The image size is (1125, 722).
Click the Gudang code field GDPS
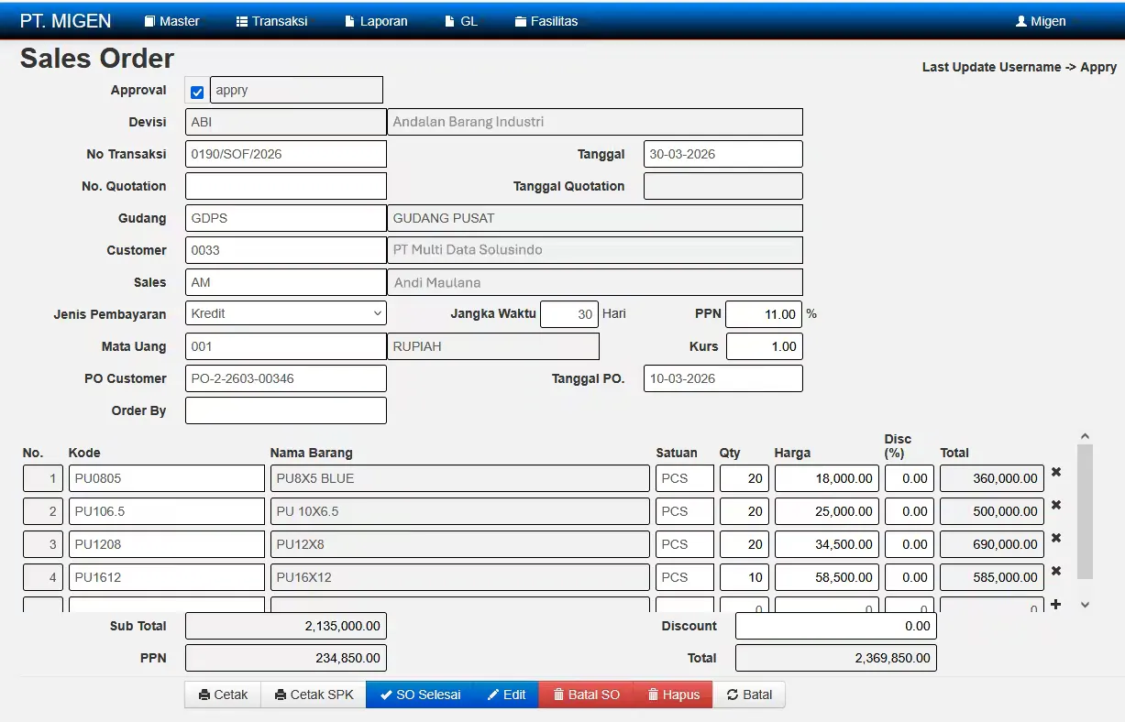click(x=286, y=218)
